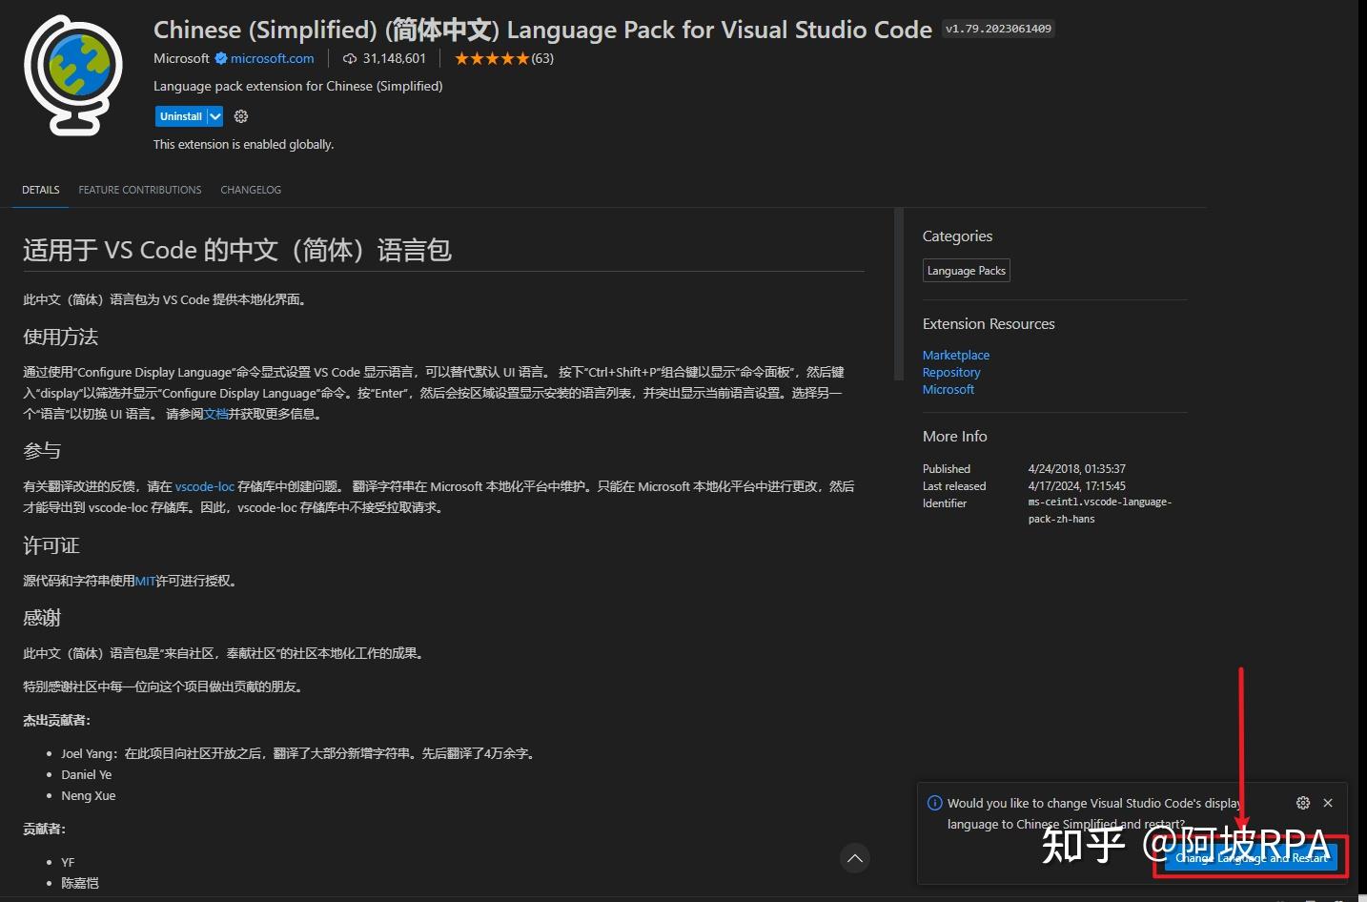Open the CHANGELOG tab
The width and height of the screenshot is (1367, 902).
(x=250, y=190)
